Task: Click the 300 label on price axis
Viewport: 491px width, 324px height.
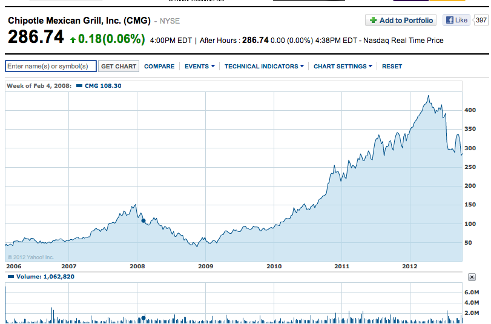Action: (x=470, y=148)
